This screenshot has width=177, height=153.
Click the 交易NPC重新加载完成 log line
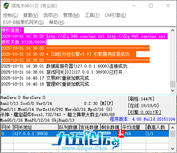click(48, 78)
